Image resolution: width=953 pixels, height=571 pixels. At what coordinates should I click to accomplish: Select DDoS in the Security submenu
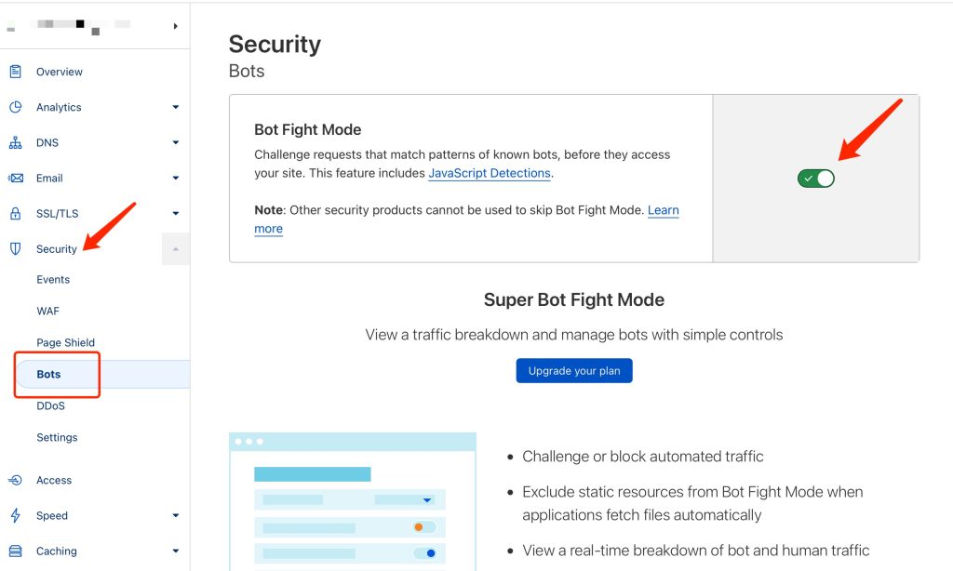click(50, 405)
